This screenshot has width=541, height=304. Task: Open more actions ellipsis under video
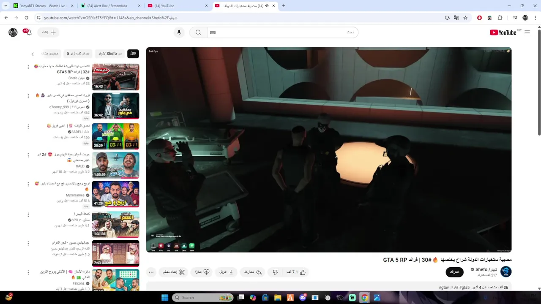151,272
